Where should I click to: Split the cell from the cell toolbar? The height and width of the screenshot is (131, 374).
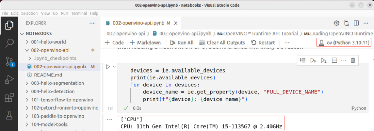tap(335, 60)
